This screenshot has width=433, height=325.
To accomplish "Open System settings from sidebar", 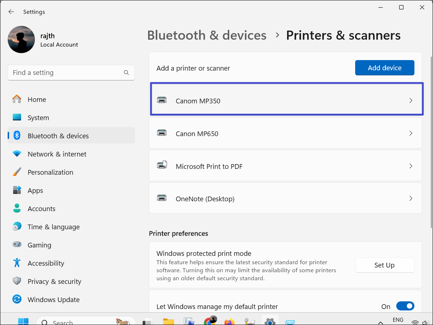I will pyautogui.click(x=38, y=118).
